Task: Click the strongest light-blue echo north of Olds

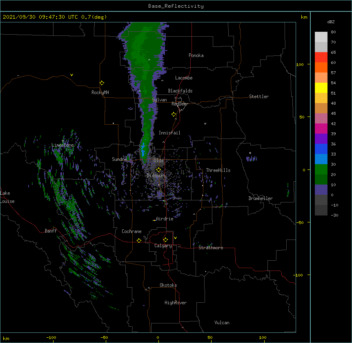Action: pos(143,150)
